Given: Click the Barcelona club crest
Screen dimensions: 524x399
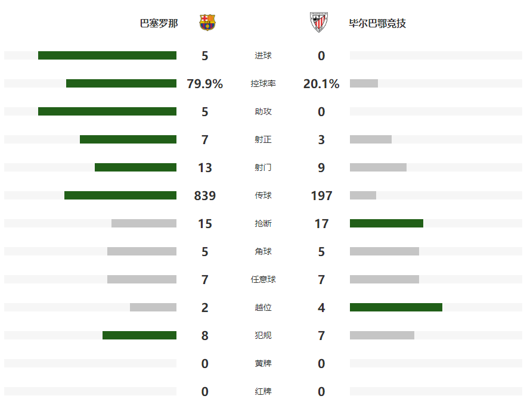Looking at the screenshot, I should tap(207, 23).
